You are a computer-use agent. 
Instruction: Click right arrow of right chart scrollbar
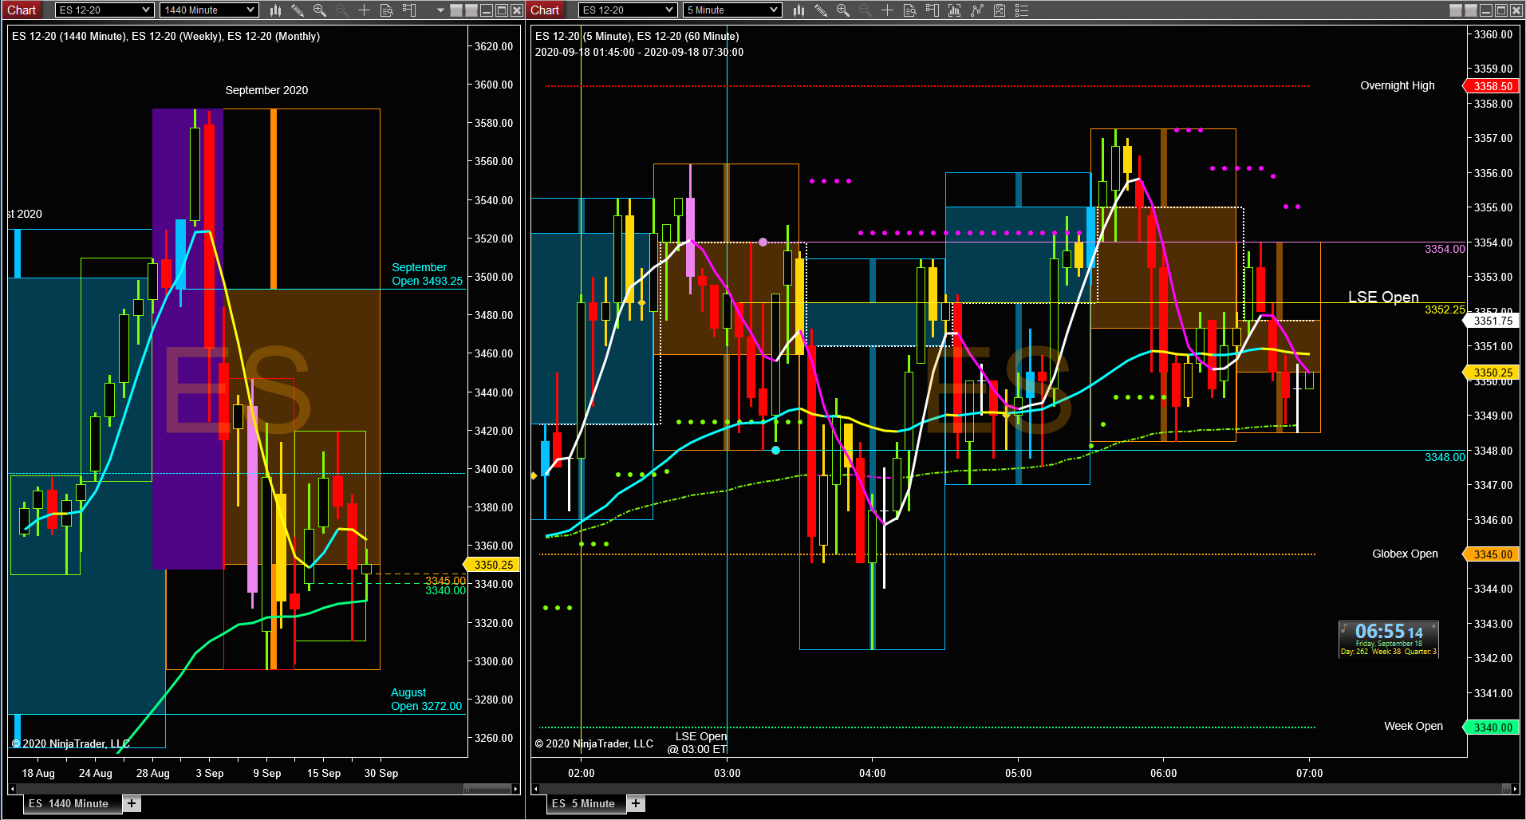point(1516,789)
